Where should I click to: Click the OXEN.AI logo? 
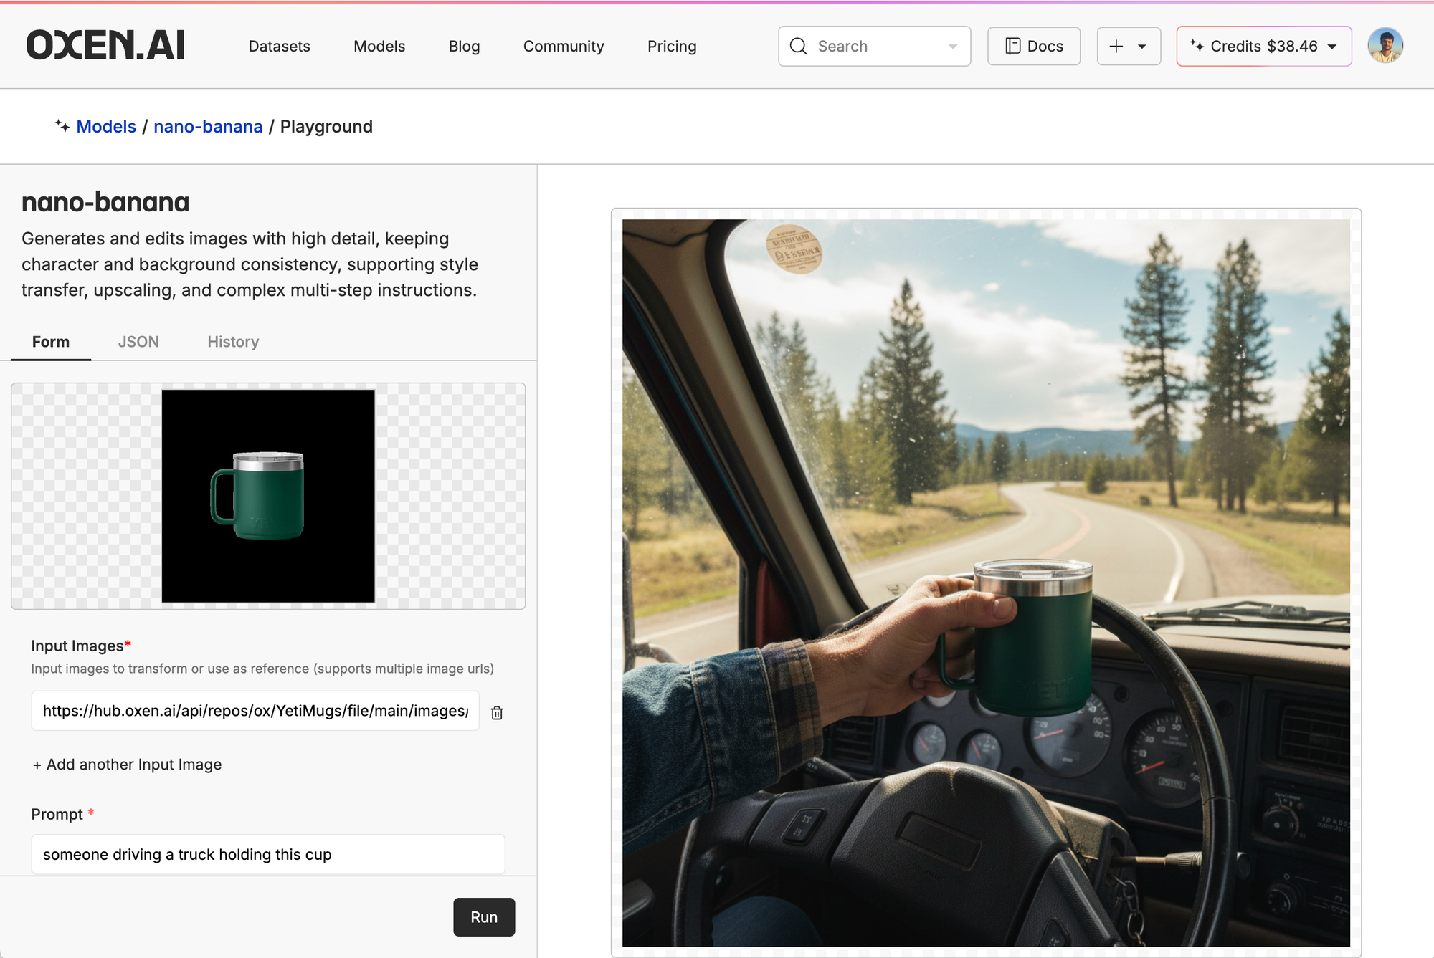click(x=105, y=45)
